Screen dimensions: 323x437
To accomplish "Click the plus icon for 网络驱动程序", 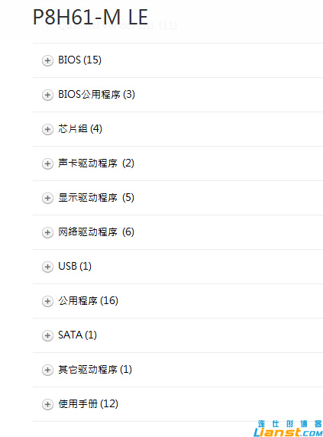I will (47, 232).
